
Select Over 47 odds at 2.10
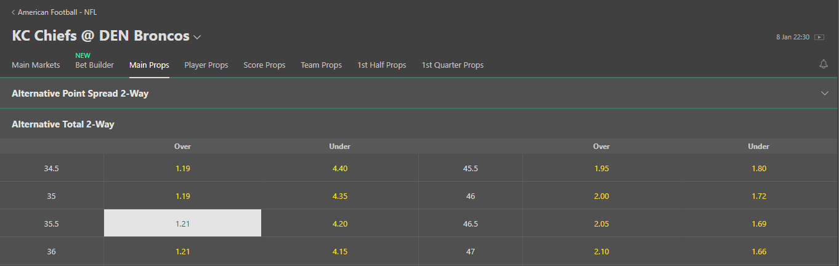pos(601,251)
